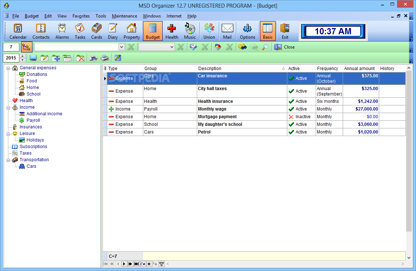Toggle the tree view button
Viewport: 416px width, 271px height.
coord(27,47)
